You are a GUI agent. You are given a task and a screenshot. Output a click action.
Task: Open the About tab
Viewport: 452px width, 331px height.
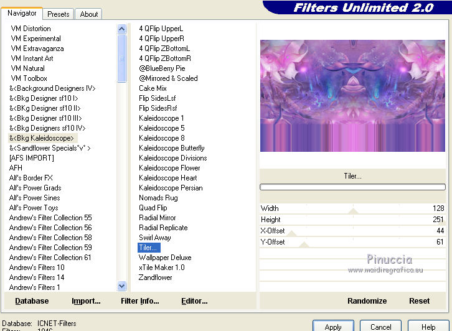point(89,14)
